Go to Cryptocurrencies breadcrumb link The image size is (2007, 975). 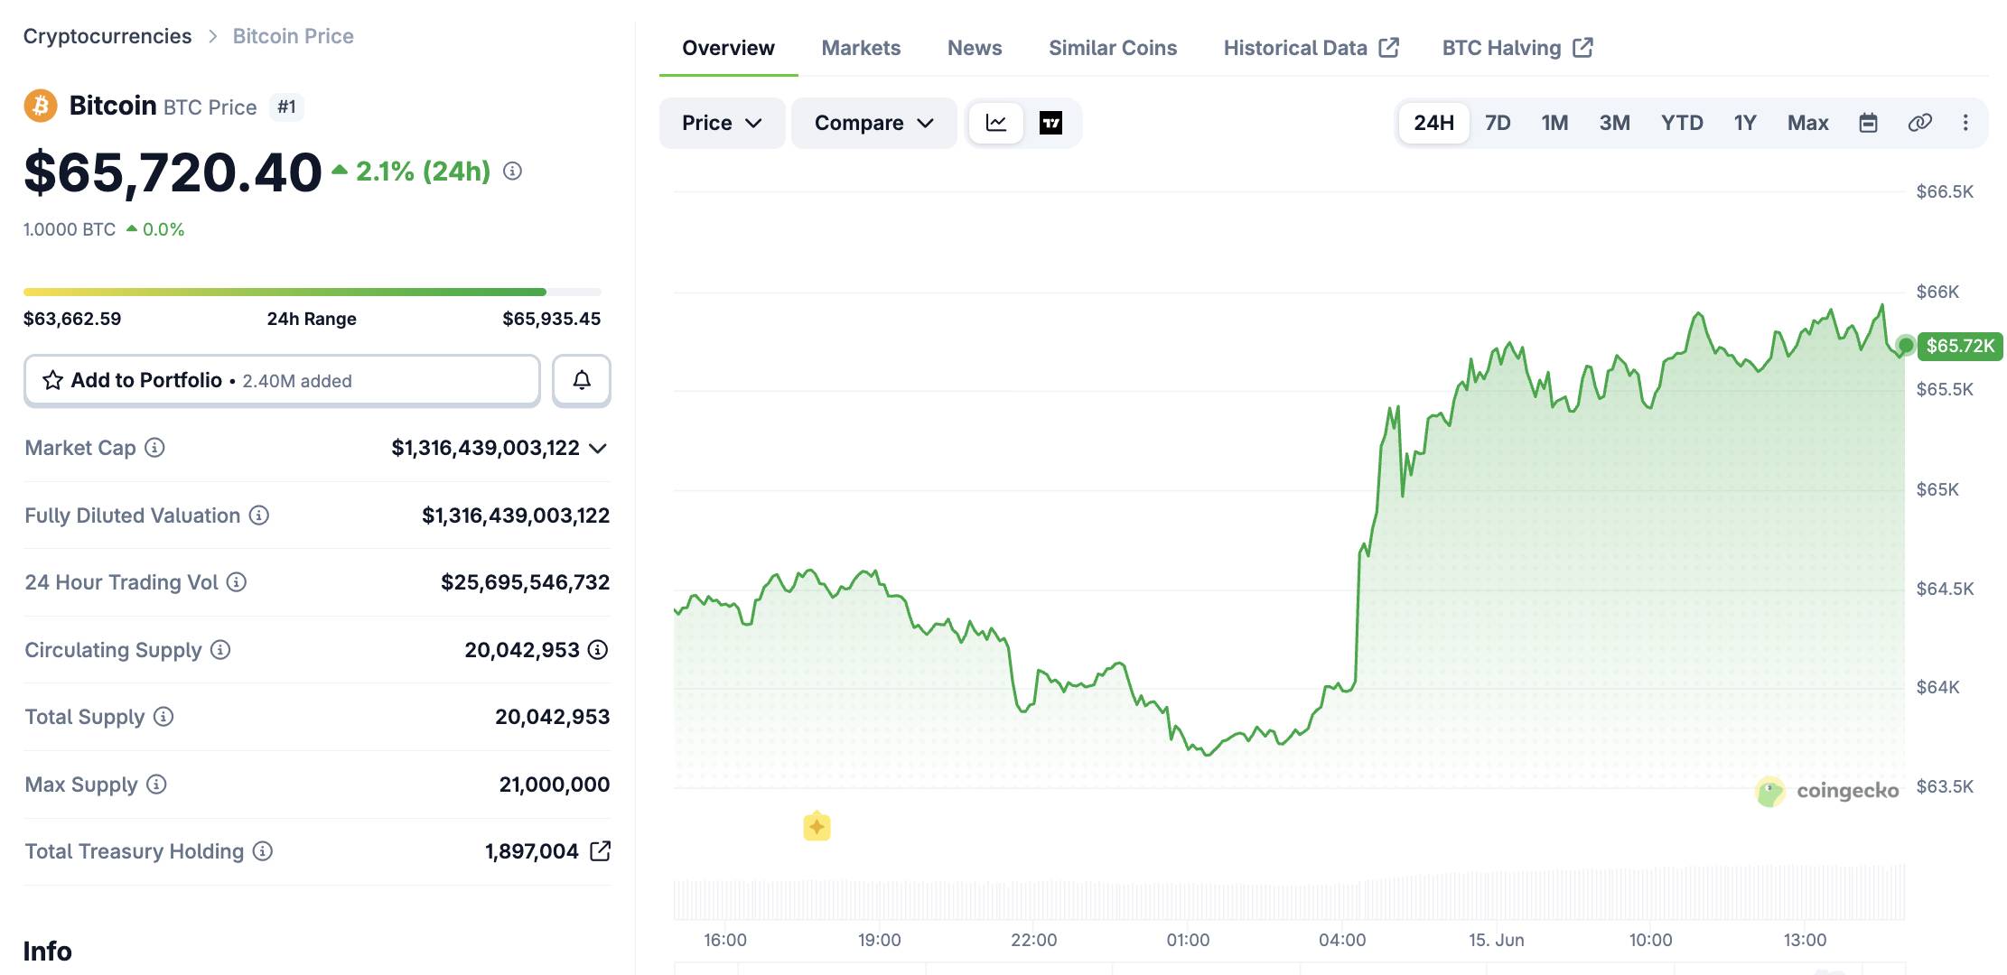(107, 36)
